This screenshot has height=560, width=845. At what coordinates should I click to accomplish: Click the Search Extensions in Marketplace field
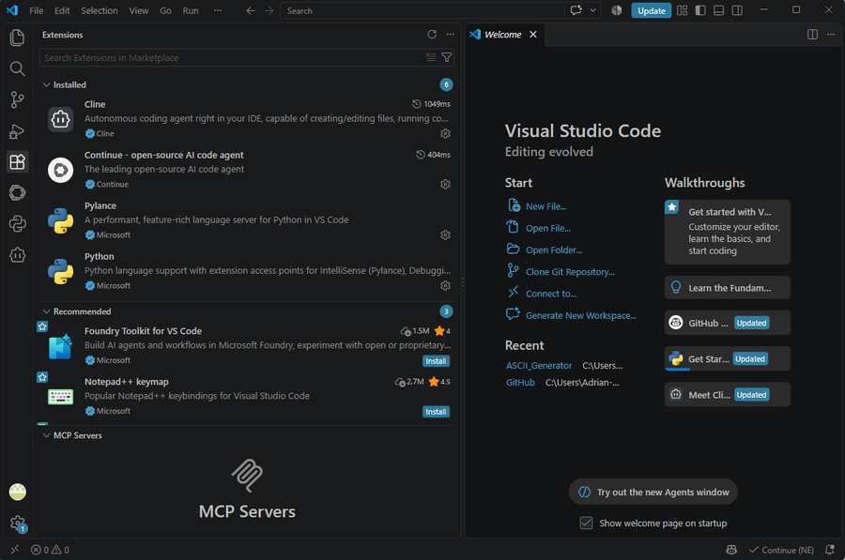[232, 57]
